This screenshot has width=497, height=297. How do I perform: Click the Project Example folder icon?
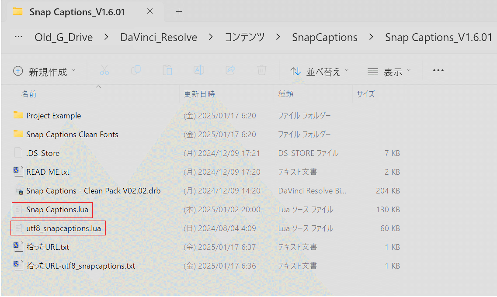18,115
